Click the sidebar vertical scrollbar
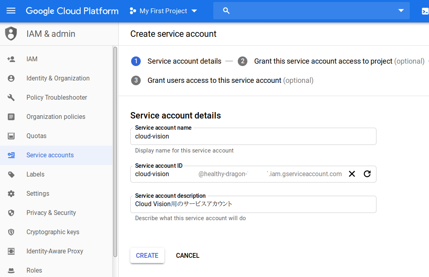The image size is (429, 277). (x=115, y=152)
